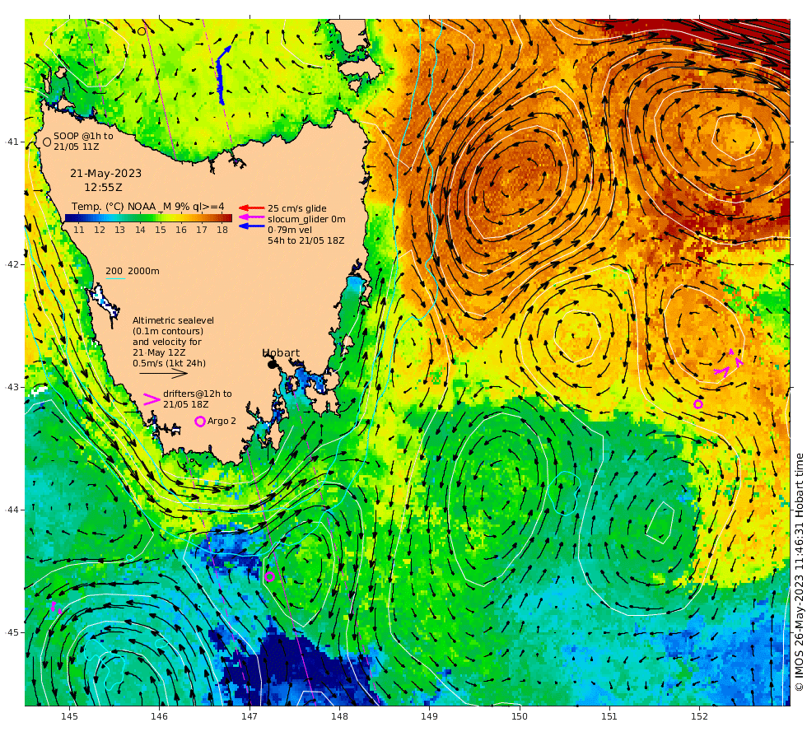Image resolution: width=807 pixels, height=741 pixels.
Task: Click the 11 tick on the color bar
Action: pos(79,230)
